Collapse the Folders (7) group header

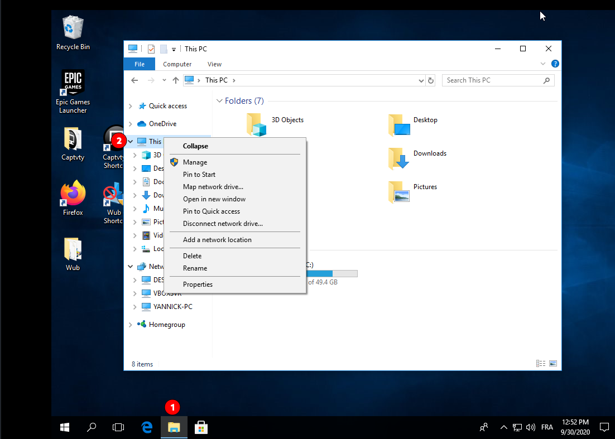point(219,101)
